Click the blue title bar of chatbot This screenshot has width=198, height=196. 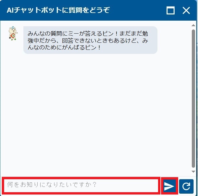tap(98, 10)
